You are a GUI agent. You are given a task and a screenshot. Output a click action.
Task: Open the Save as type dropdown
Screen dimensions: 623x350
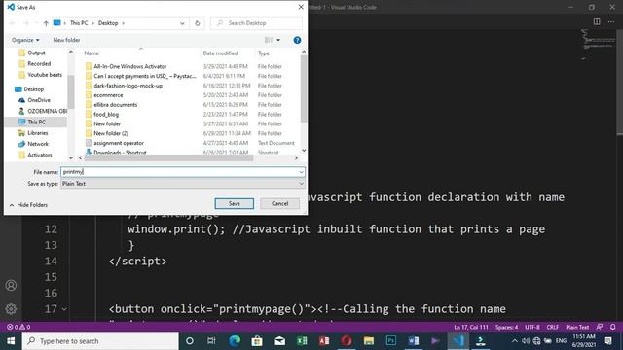click(x=182, y=184)
